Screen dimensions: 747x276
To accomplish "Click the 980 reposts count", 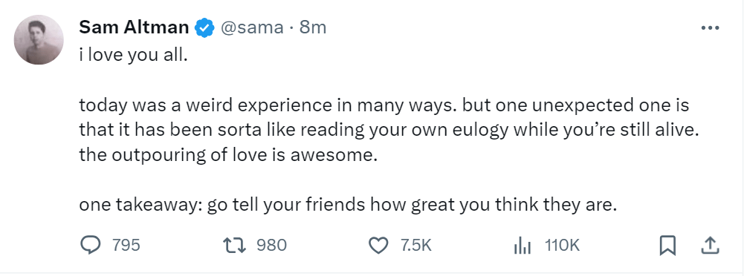I will (272, 246).
